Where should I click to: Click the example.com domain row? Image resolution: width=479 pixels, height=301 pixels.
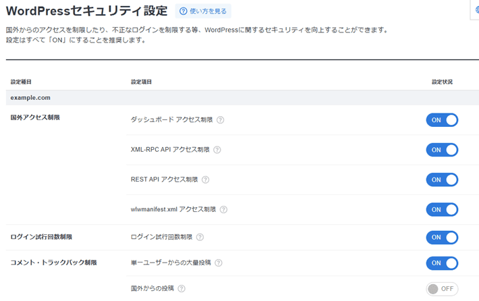pyautogui.click(x=242, y=98)
